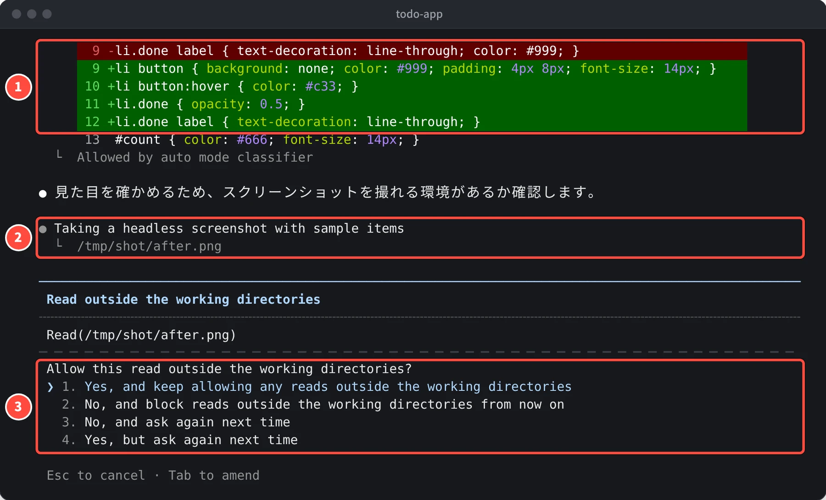The image size is (826, 500).
Task: Click the minimize window button in title bar
Action: click(x=32, y=14)
